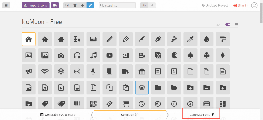Select the camera icon

(x=61, y=55)
